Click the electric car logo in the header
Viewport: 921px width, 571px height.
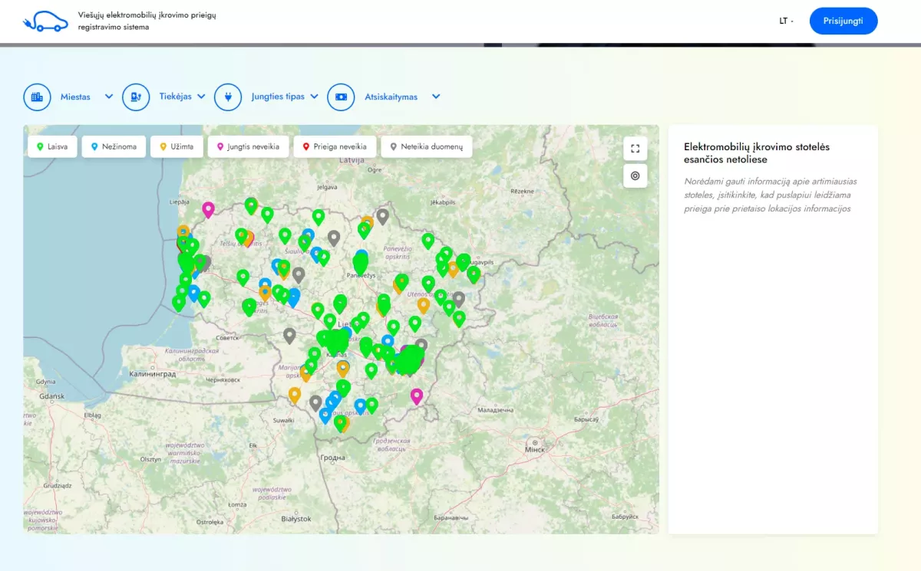point(44,21)
